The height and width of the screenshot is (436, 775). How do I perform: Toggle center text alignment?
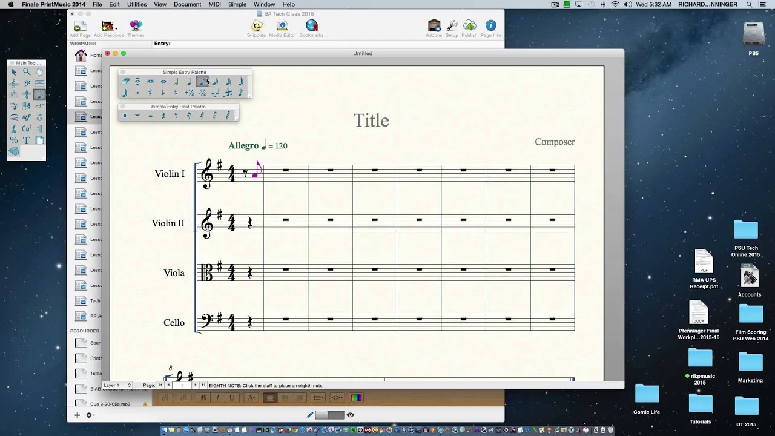tap(285, 398)
